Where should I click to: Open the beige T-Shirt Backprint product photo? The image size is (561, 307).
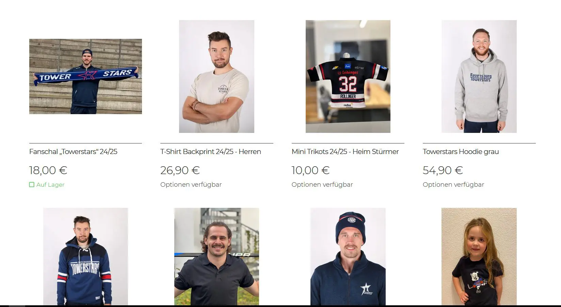click(x=217, y=76)
